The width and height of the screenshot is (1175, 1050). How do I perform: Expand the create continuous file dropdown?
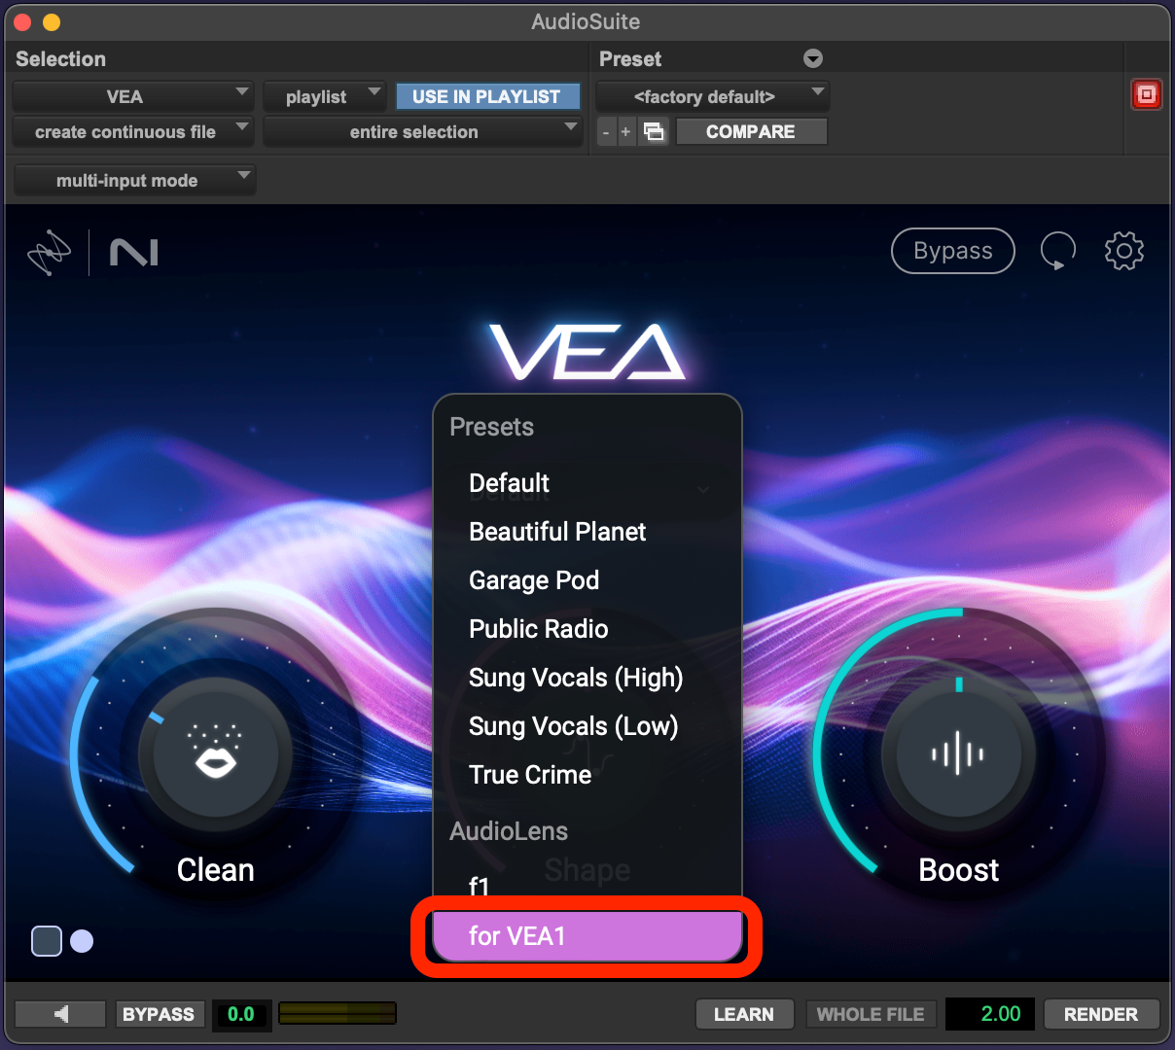[x=132, y=131]
